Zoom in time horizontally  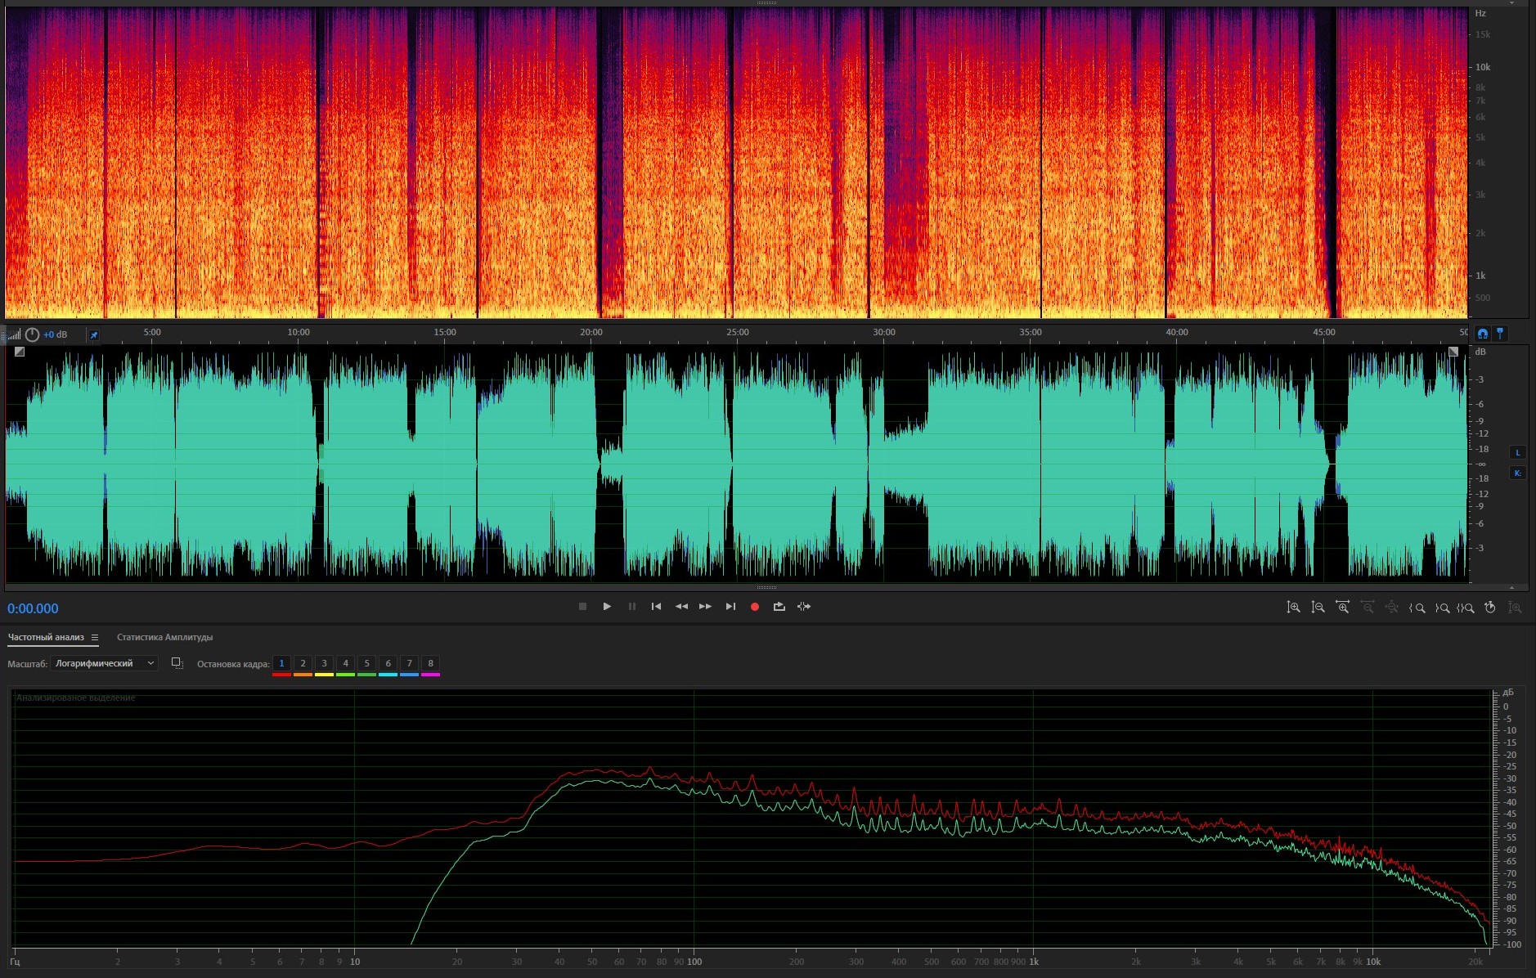1342,608
